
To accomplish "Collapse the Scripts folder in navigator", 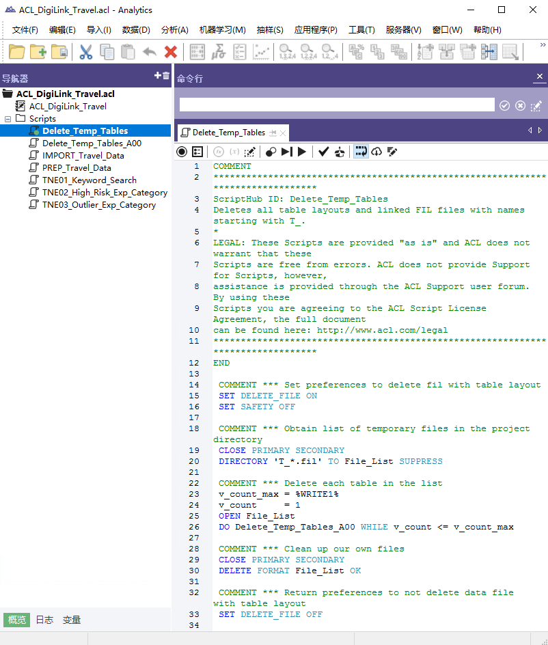I will [x=8, y=119].
